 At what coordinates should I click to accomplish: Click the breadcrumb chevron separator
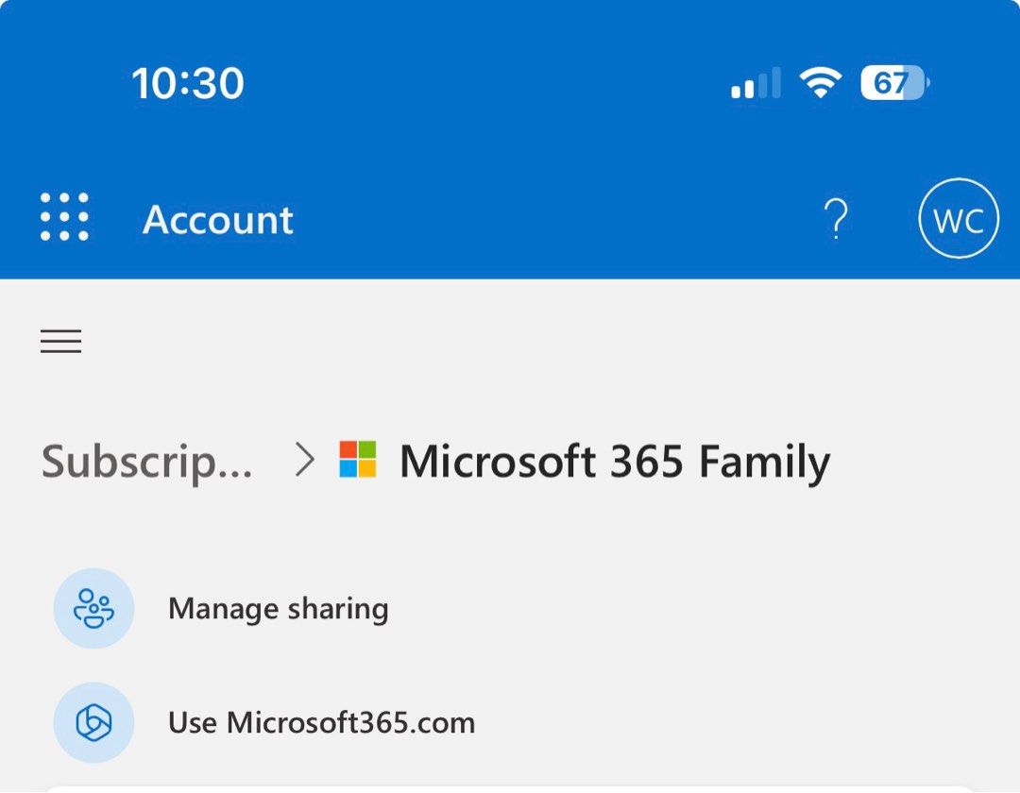[304, 461]
